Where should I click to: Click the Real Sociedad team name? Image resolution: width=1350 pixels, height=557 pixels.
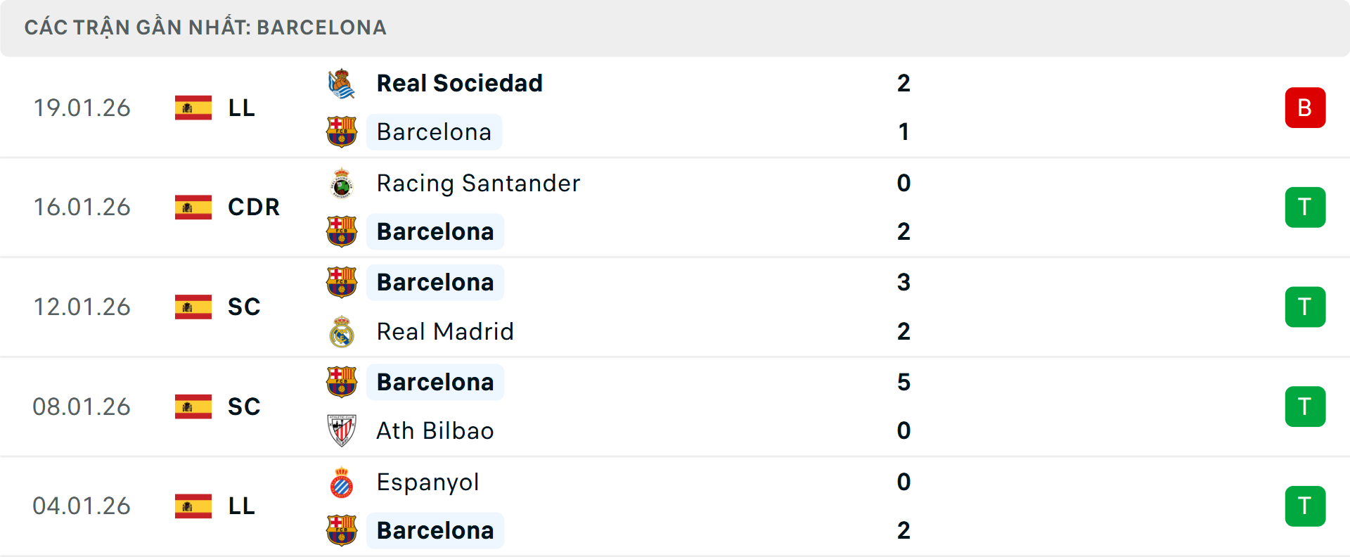pos(459,82)
